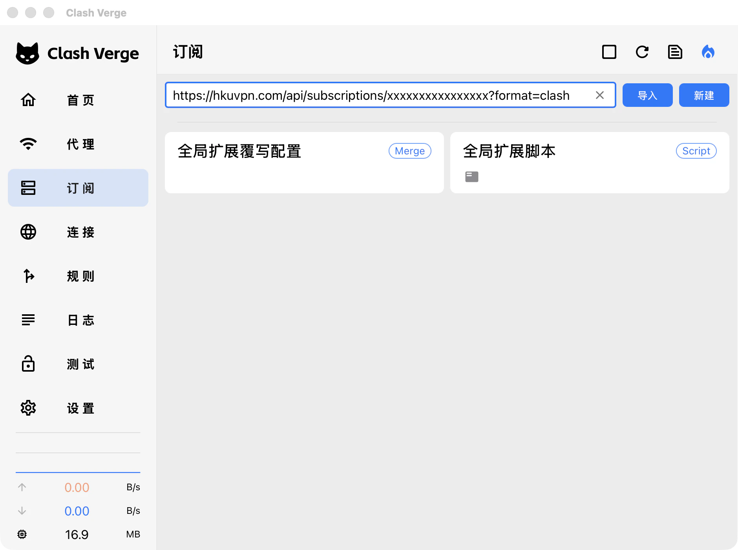Screen dimensions: 738x550
Task: Click the square window icon in header
Action: (609, 52)
